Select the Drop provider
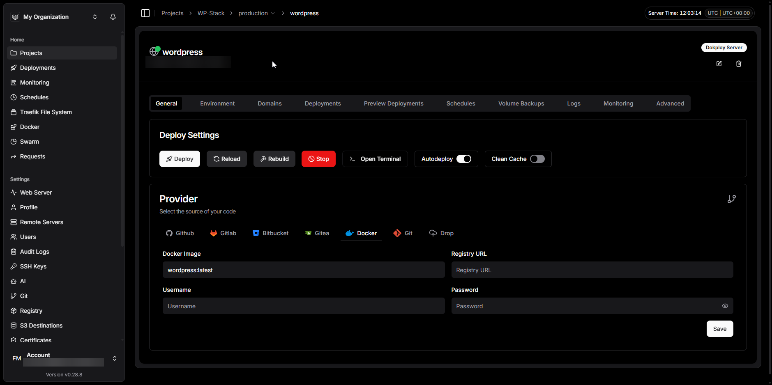The height and width of the screenshot is (385, 772). coord(441,233)
